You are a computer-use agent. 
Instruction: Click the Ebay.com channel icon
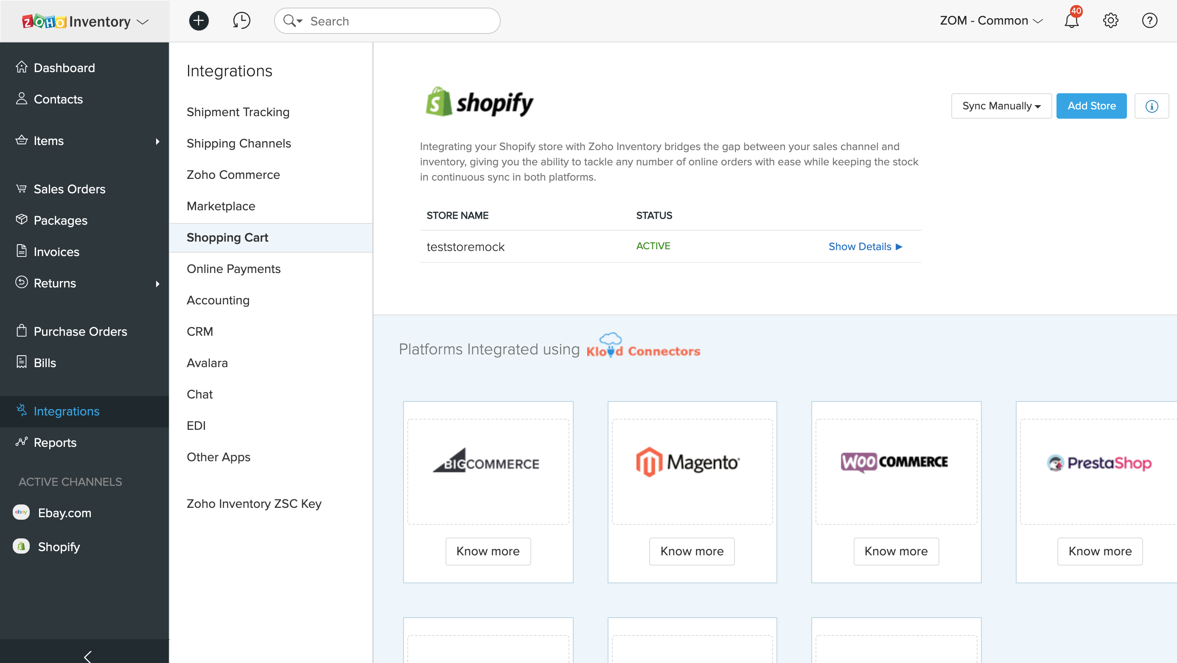pyautogui.click(x=21, y=513)
